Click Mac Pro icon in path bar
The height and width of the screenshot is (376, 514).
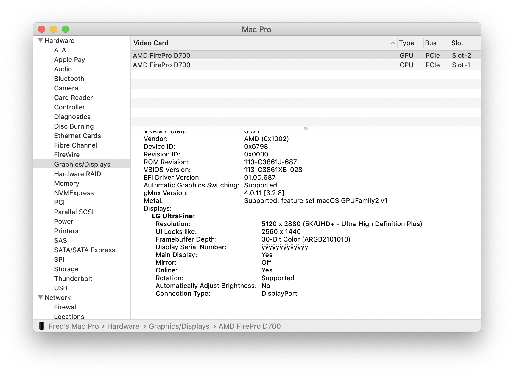pyautogui.click(x=42, y=326)
